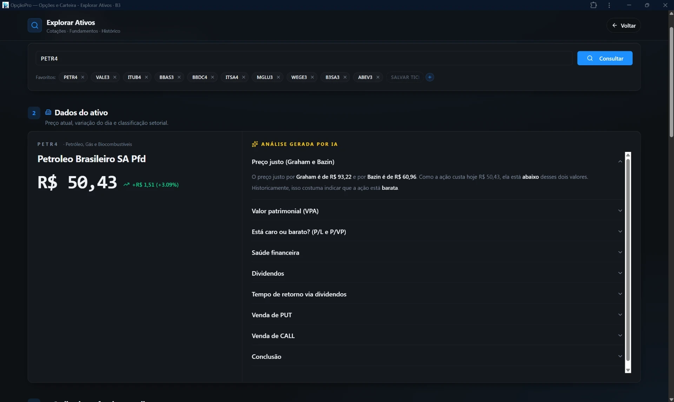Open the three-dot menu in title bar
674x402 pixels.
point(609,5)
